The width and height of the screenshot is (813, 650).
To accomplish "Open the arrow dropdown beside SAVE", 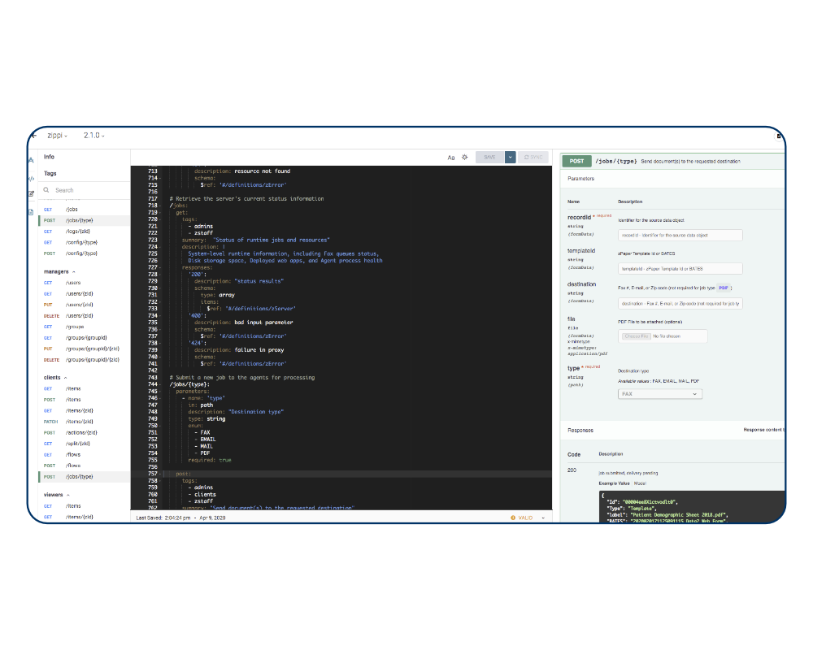I will pyautogui.click(x=511, y=157).
